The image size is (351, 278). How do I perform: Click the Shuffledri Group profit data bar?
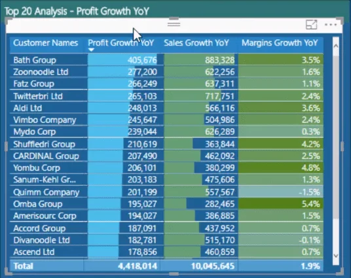[105, 144]
